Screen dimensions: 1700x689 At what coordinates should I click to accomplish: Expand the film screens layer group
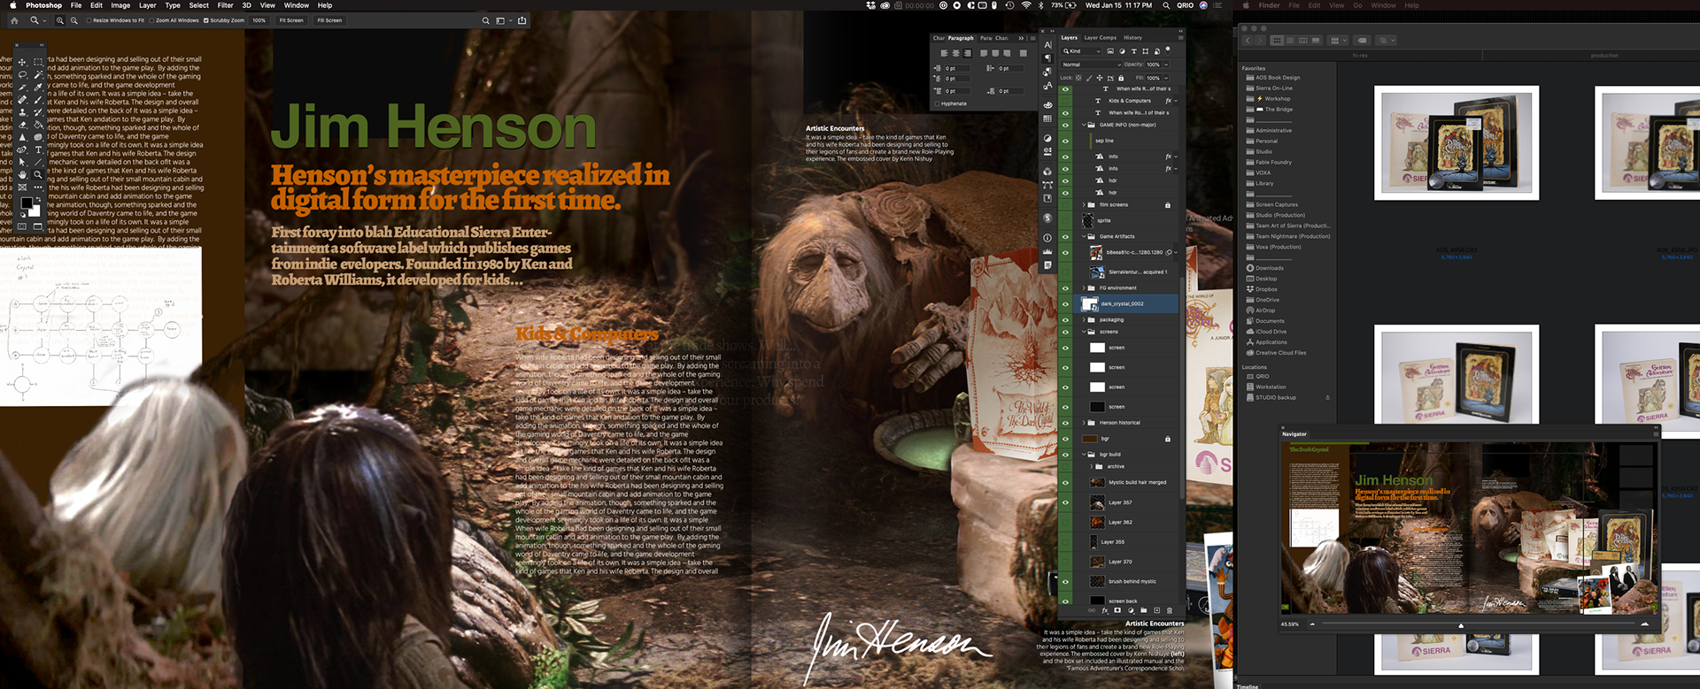pyautogui.click(x=1083, y=204)
